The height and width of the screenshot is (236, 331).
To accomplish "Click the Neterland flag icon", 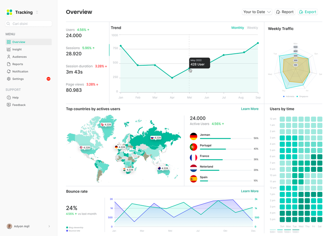I will coord(193,168).
